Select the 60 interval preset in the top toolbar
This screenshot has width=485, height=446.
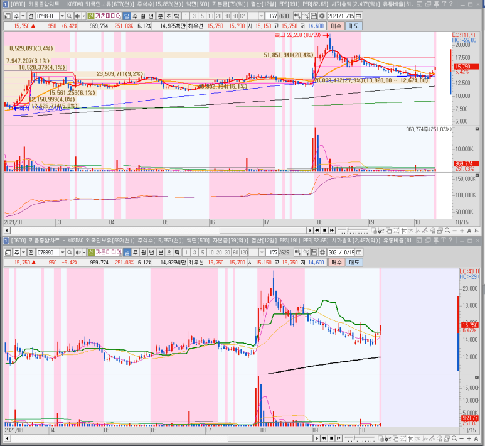coord(235,16)
